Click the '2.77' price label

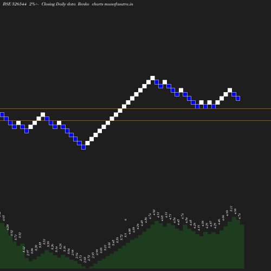click(81, 258)
